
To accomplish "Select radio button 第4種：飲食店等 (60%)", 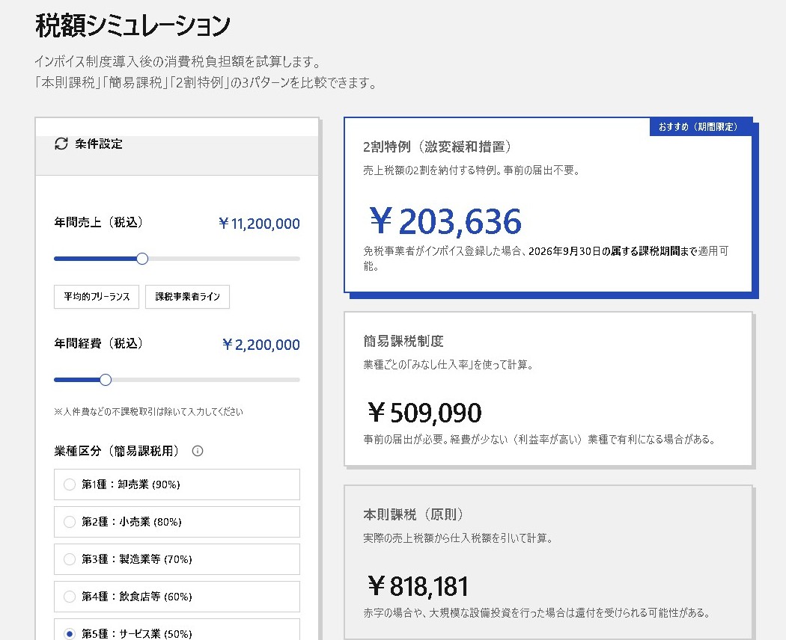I will (71, 597).
